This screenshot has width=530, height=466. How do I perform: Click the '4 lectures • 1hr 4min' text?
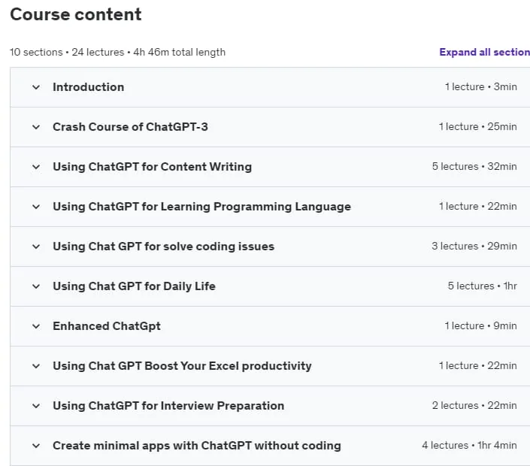pos(470,446)
